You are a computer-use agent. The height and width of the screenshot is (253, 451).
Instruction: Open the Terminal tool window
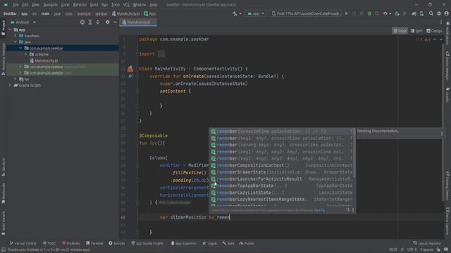[x=94, y=243]
